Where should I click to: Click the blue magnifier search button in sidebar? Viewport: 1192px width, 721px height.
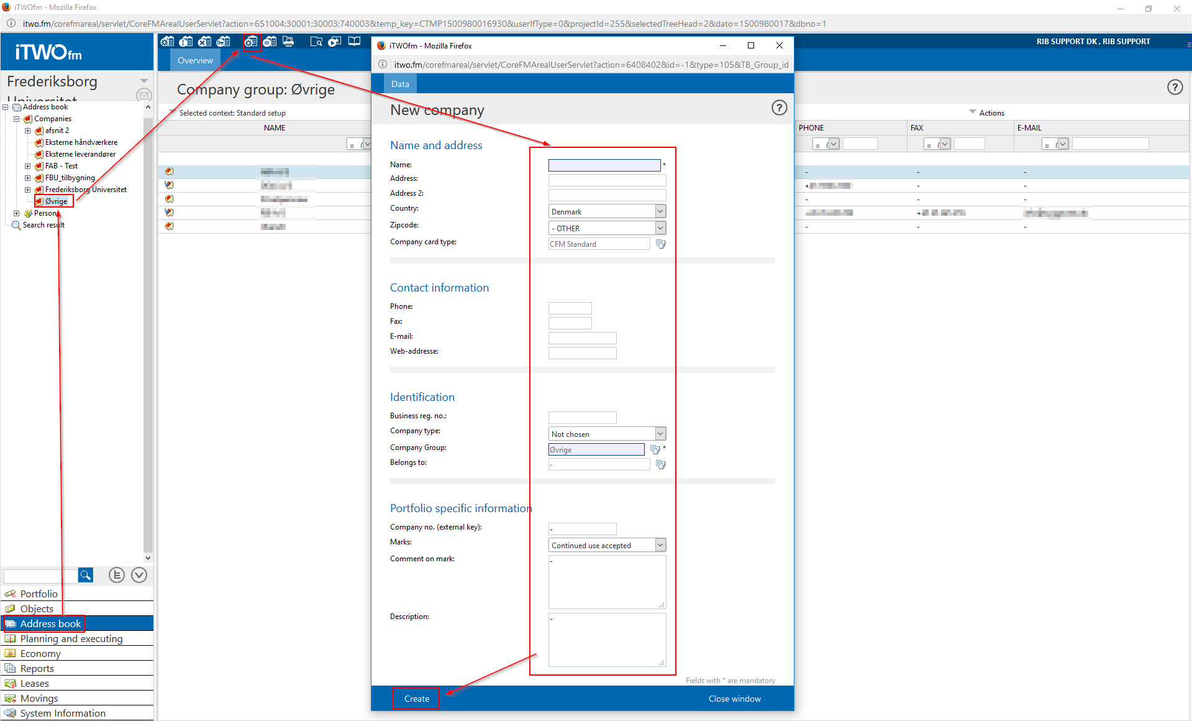tap(86, 575)
